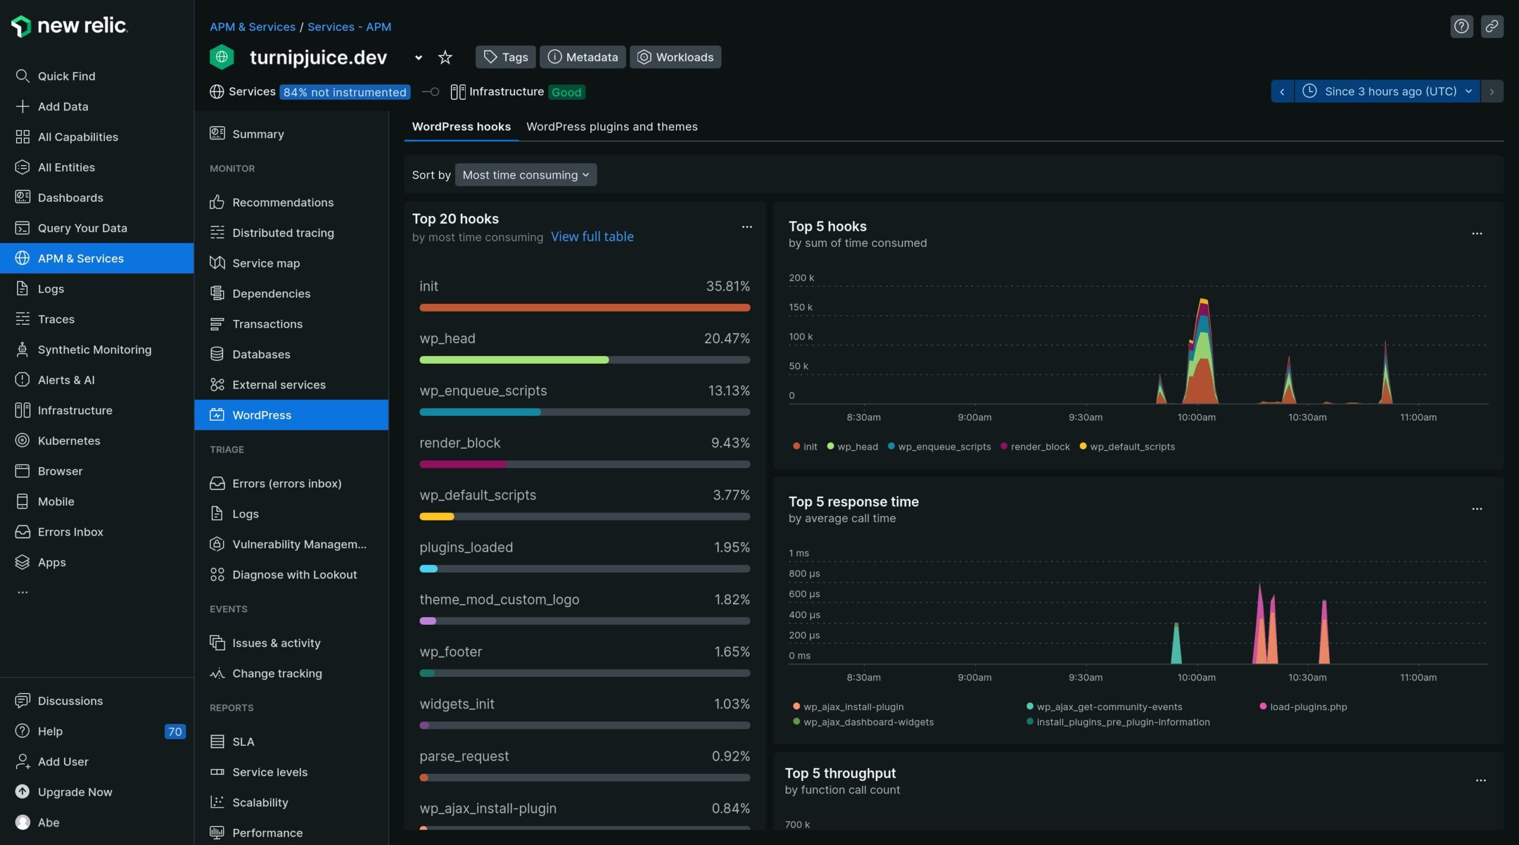Expand the Most time consuming sort dropdown
1519x845 pixels.
525,174
